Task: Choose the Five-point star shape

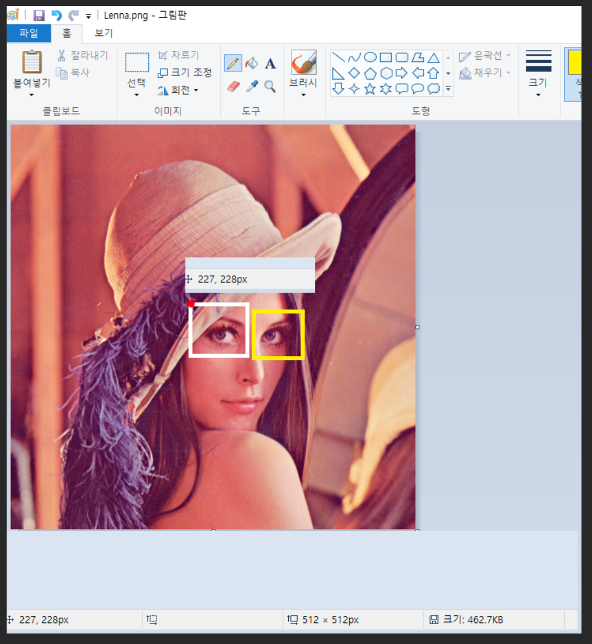Action: (x=370, y=88)
